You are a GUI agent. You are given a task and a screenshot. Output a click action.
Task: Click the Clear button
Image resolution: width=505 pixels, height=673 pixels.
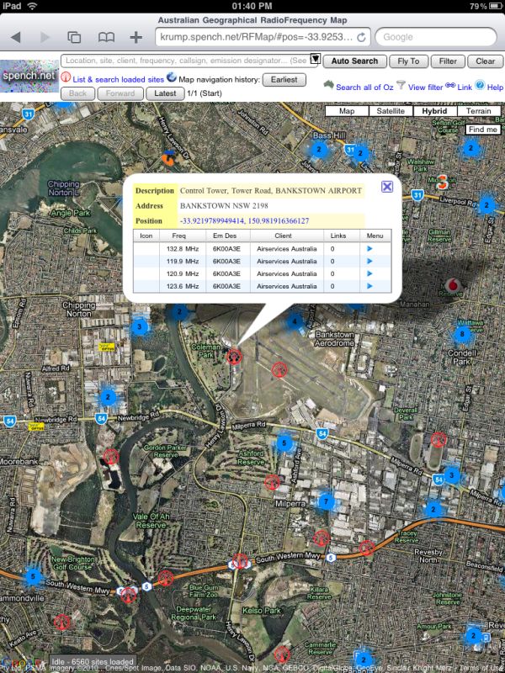[486, 61]
